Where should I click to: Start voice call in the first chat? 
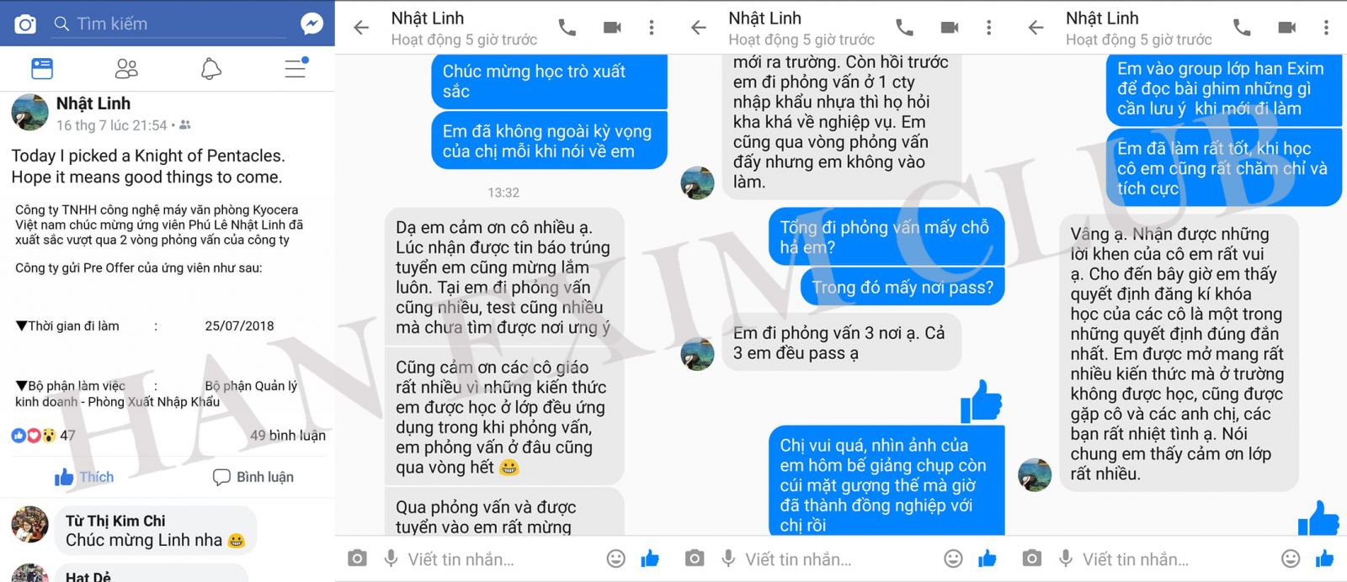[x=567, y=28]
